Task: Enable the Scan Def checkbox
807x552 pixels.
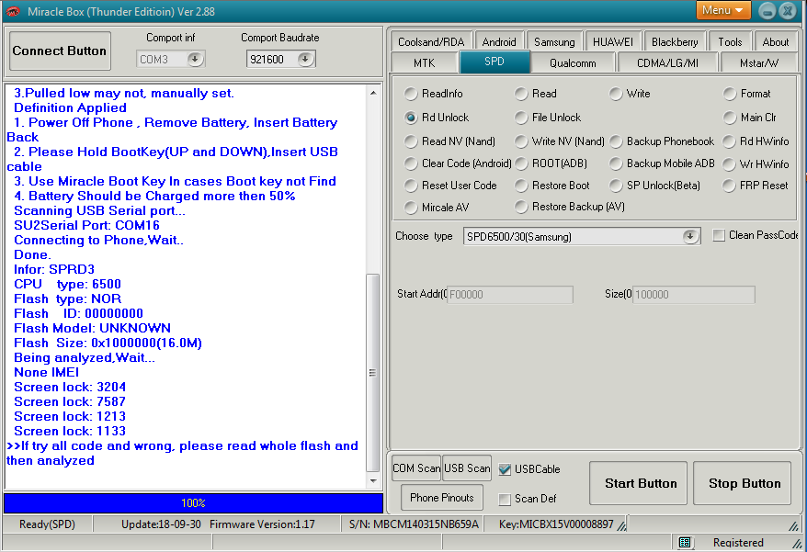Action: click(x=505, y=499)
